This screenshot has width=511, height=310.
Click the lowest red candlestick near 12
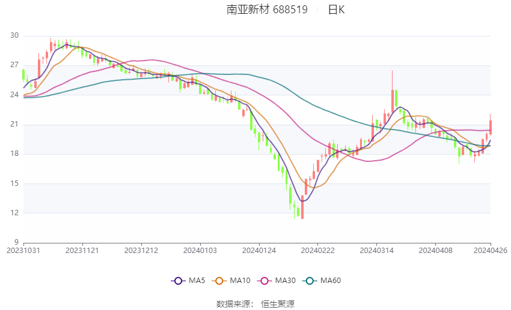tap(302, 207)
